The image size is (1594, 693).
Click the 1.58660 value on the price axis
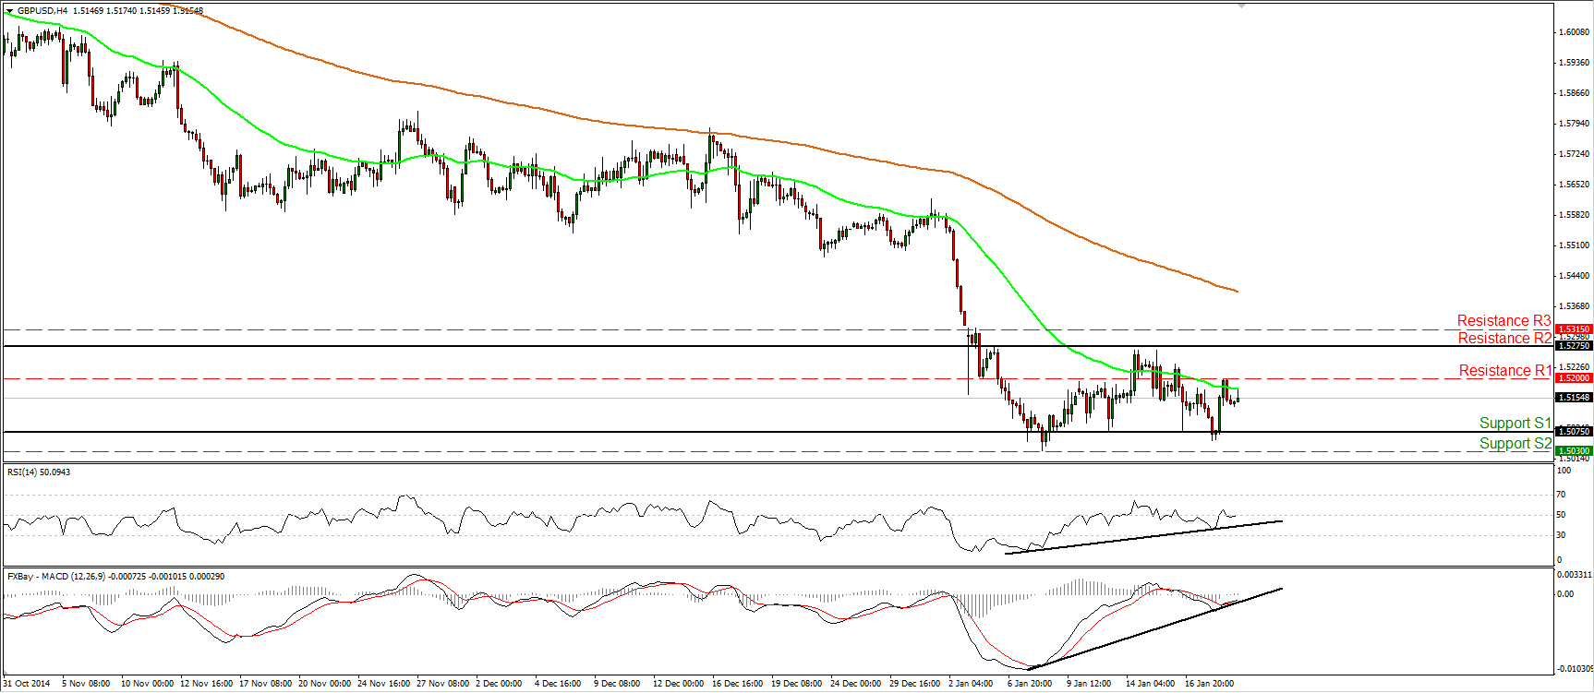point(1574,93)
